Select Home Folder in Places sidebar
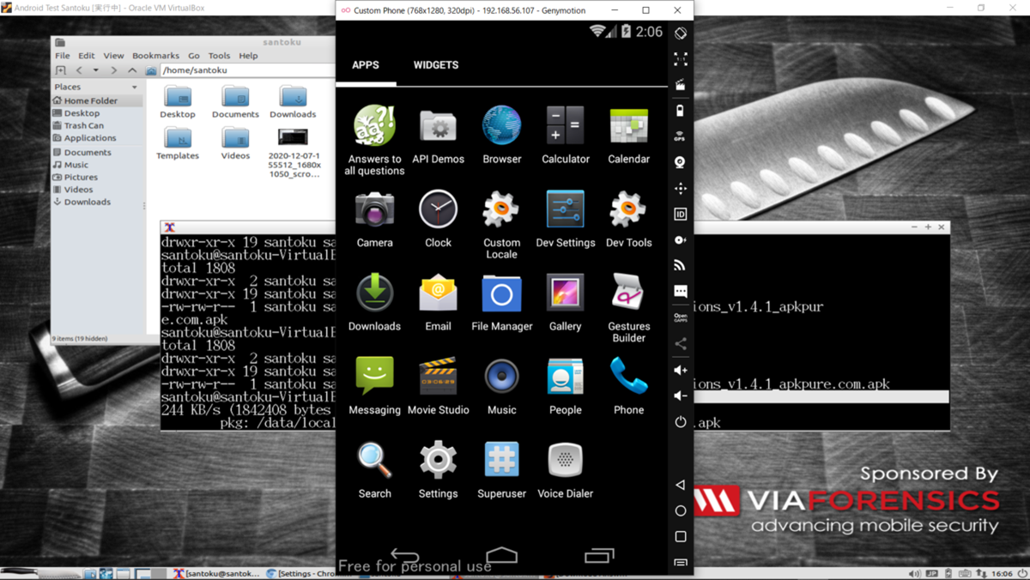This screenshot has height=580, width=1030. coord(97,100)
